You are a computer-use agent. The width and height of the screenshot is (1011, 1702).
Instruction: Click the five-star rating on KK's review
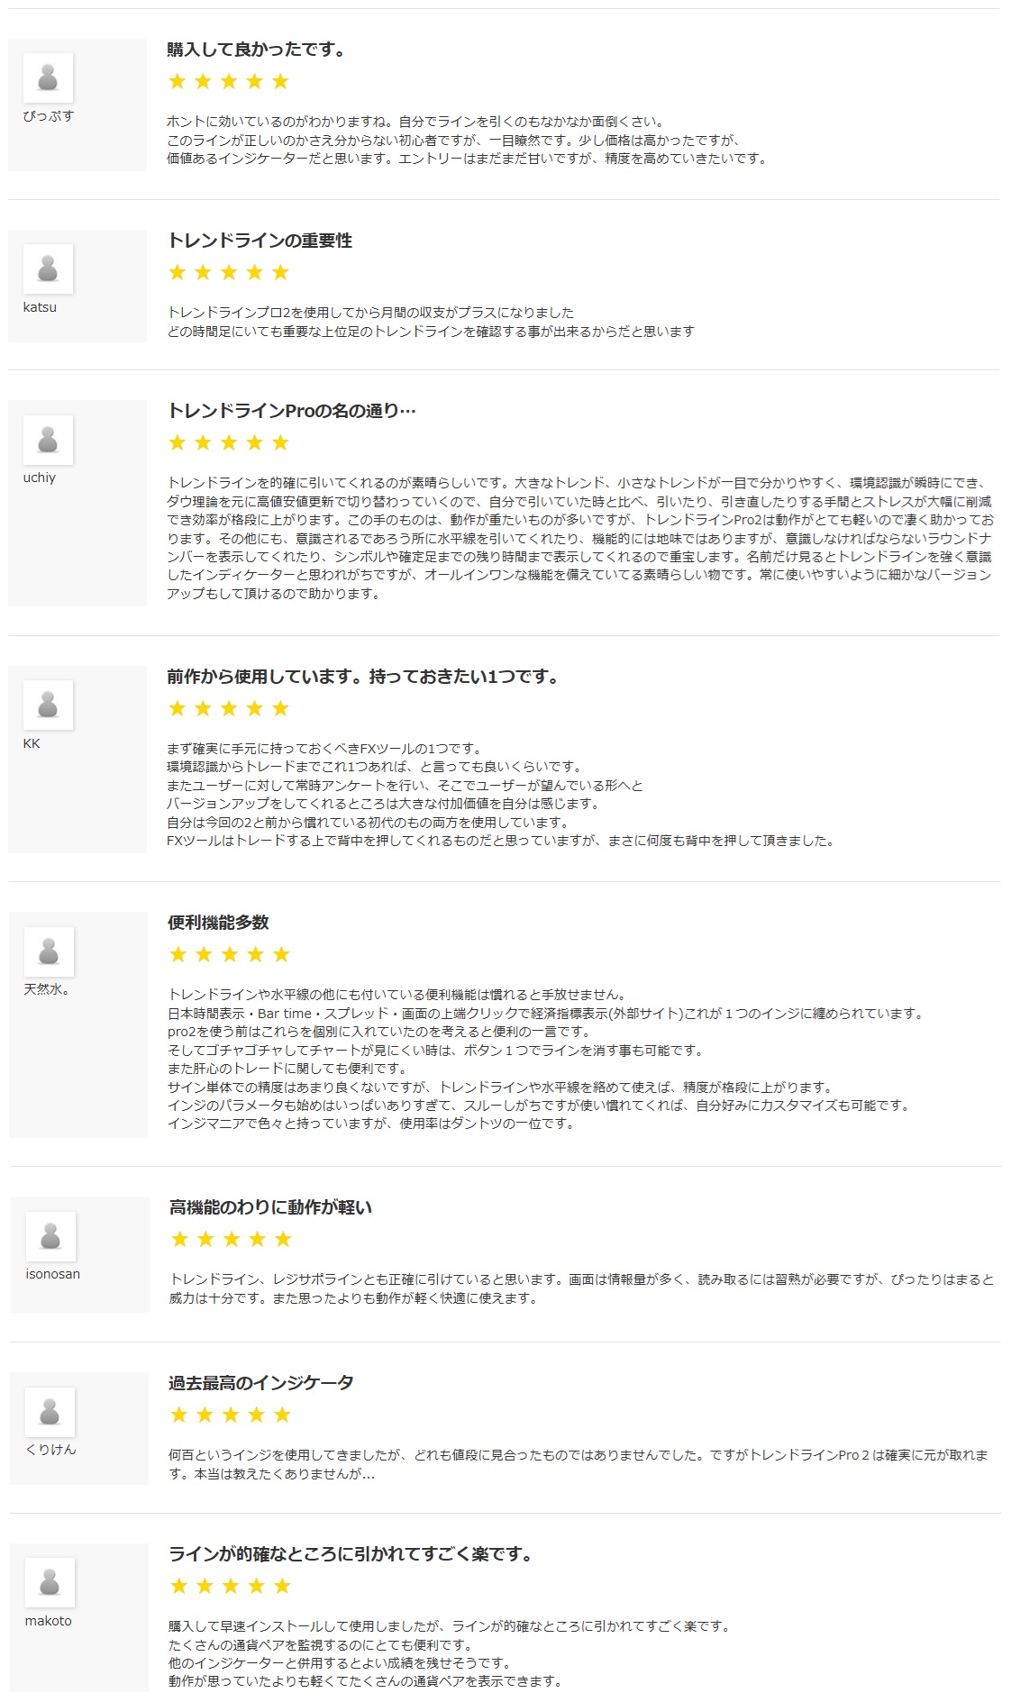pyautogui.click(x=229, y=708)
